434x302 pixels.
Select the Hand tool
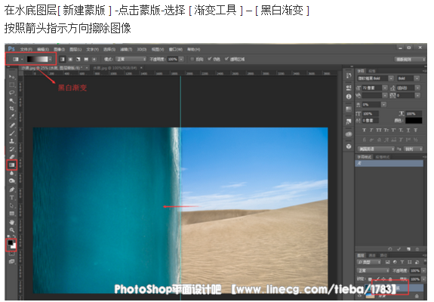click(11, 222)
